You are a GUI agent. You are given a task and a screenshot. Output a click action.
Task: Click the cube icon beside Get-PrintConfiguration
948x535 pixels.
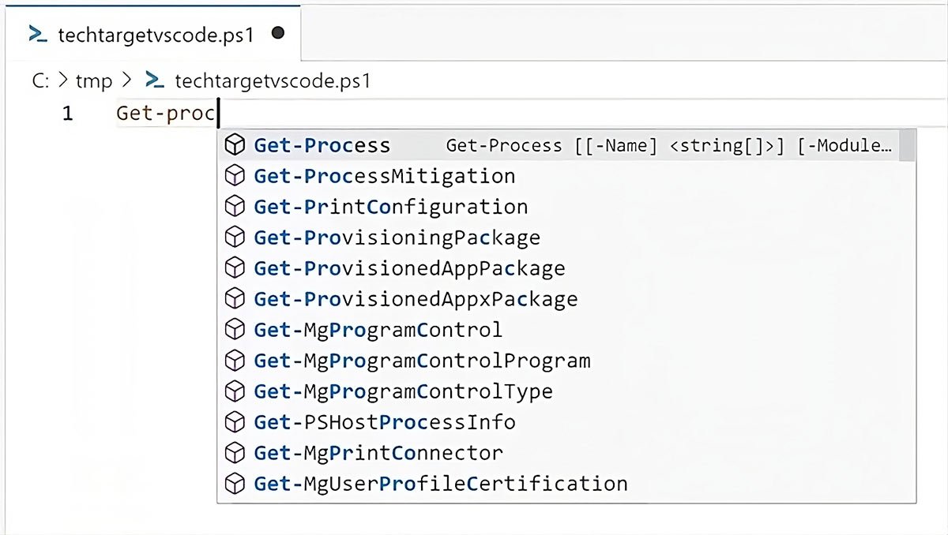(235, 207)
